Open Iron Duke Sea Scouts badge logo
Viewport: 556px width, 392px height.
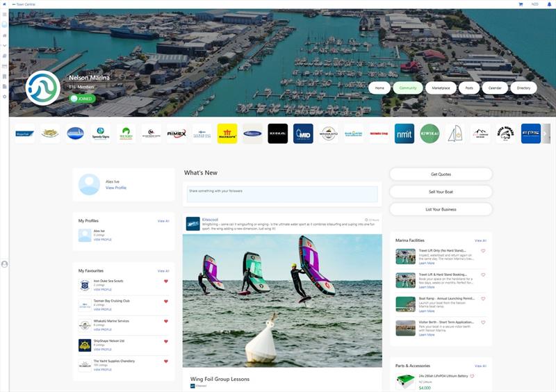pos(85,285)
